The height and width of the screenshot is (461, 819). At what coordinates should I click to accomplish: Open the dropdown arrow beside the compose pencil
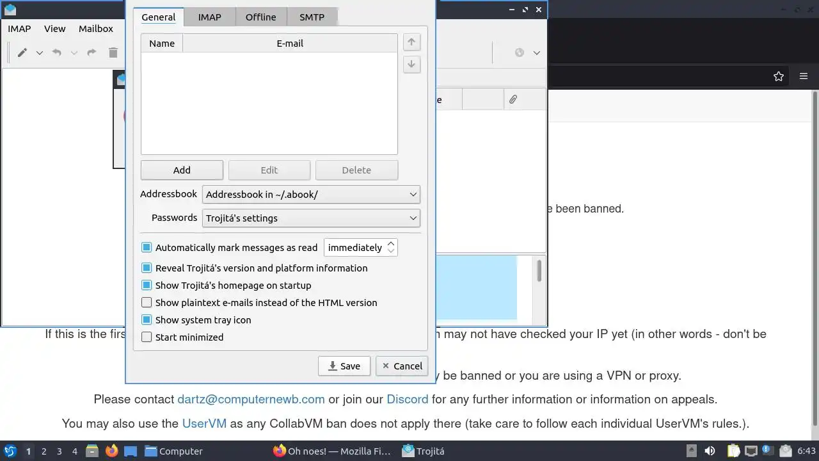pos(39,53)
